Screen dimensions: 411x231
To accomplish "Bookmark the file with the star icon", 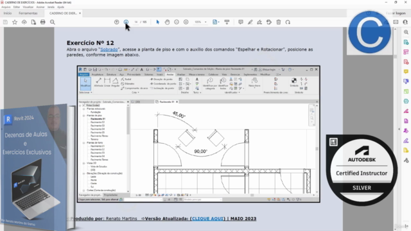I will pyautogui.click(x=15, y=22).
